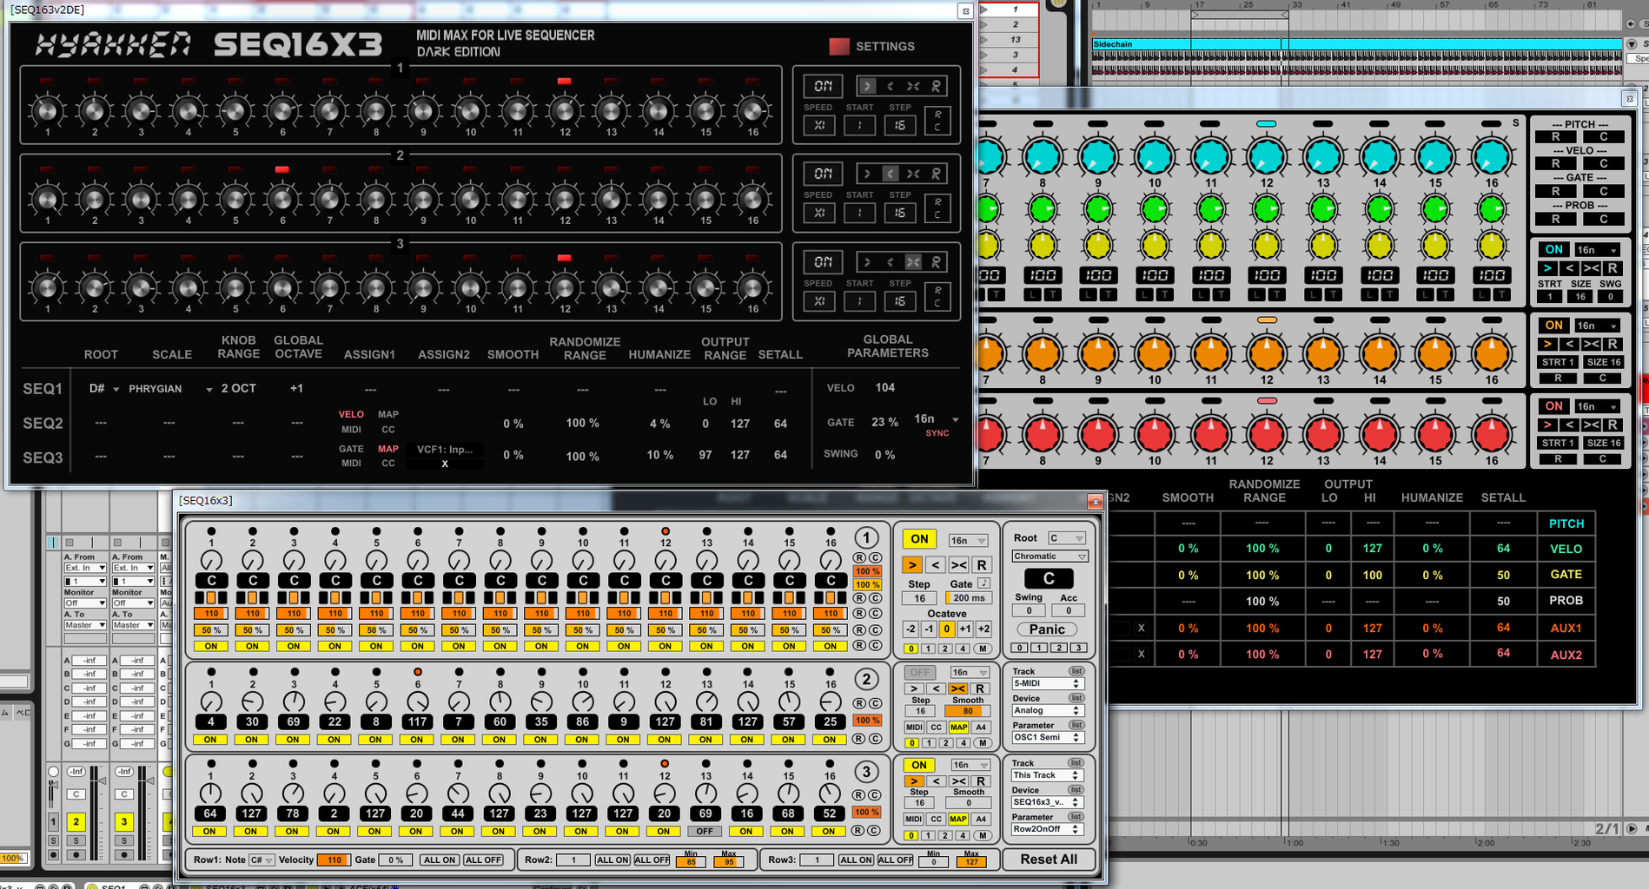Click row 2 ALL OFF button
Viewport: 1649px width, 889px height.
pos(652,859)
